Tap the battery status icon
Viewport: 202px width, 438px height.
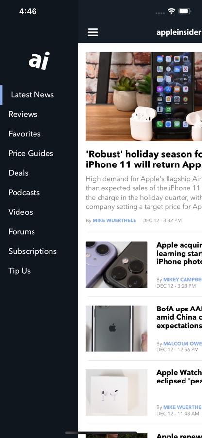tap(185, 11)
